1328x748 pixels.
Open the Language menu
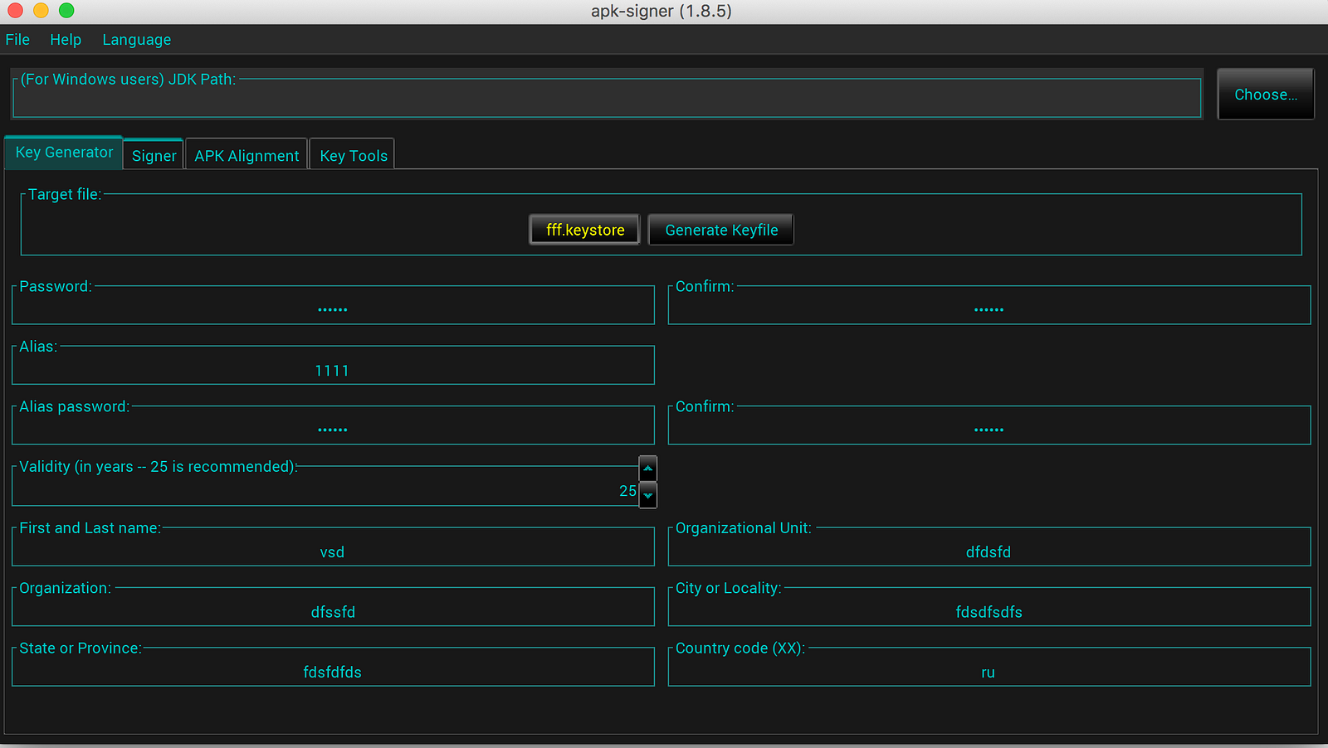137,40
